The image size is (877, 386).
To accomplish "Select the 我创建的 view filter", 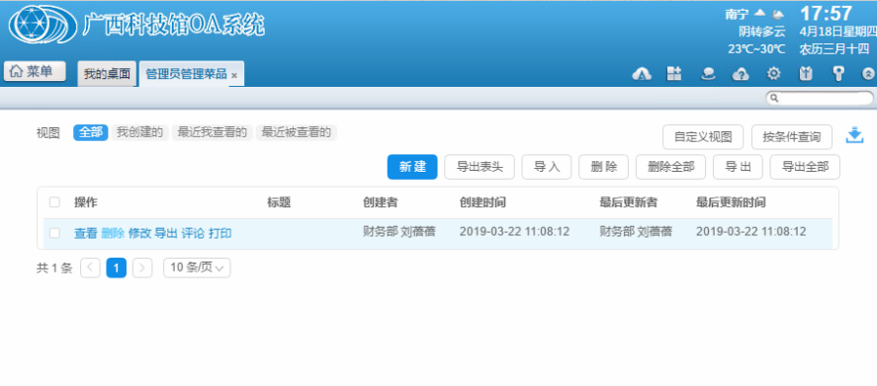I will (139, 132).
